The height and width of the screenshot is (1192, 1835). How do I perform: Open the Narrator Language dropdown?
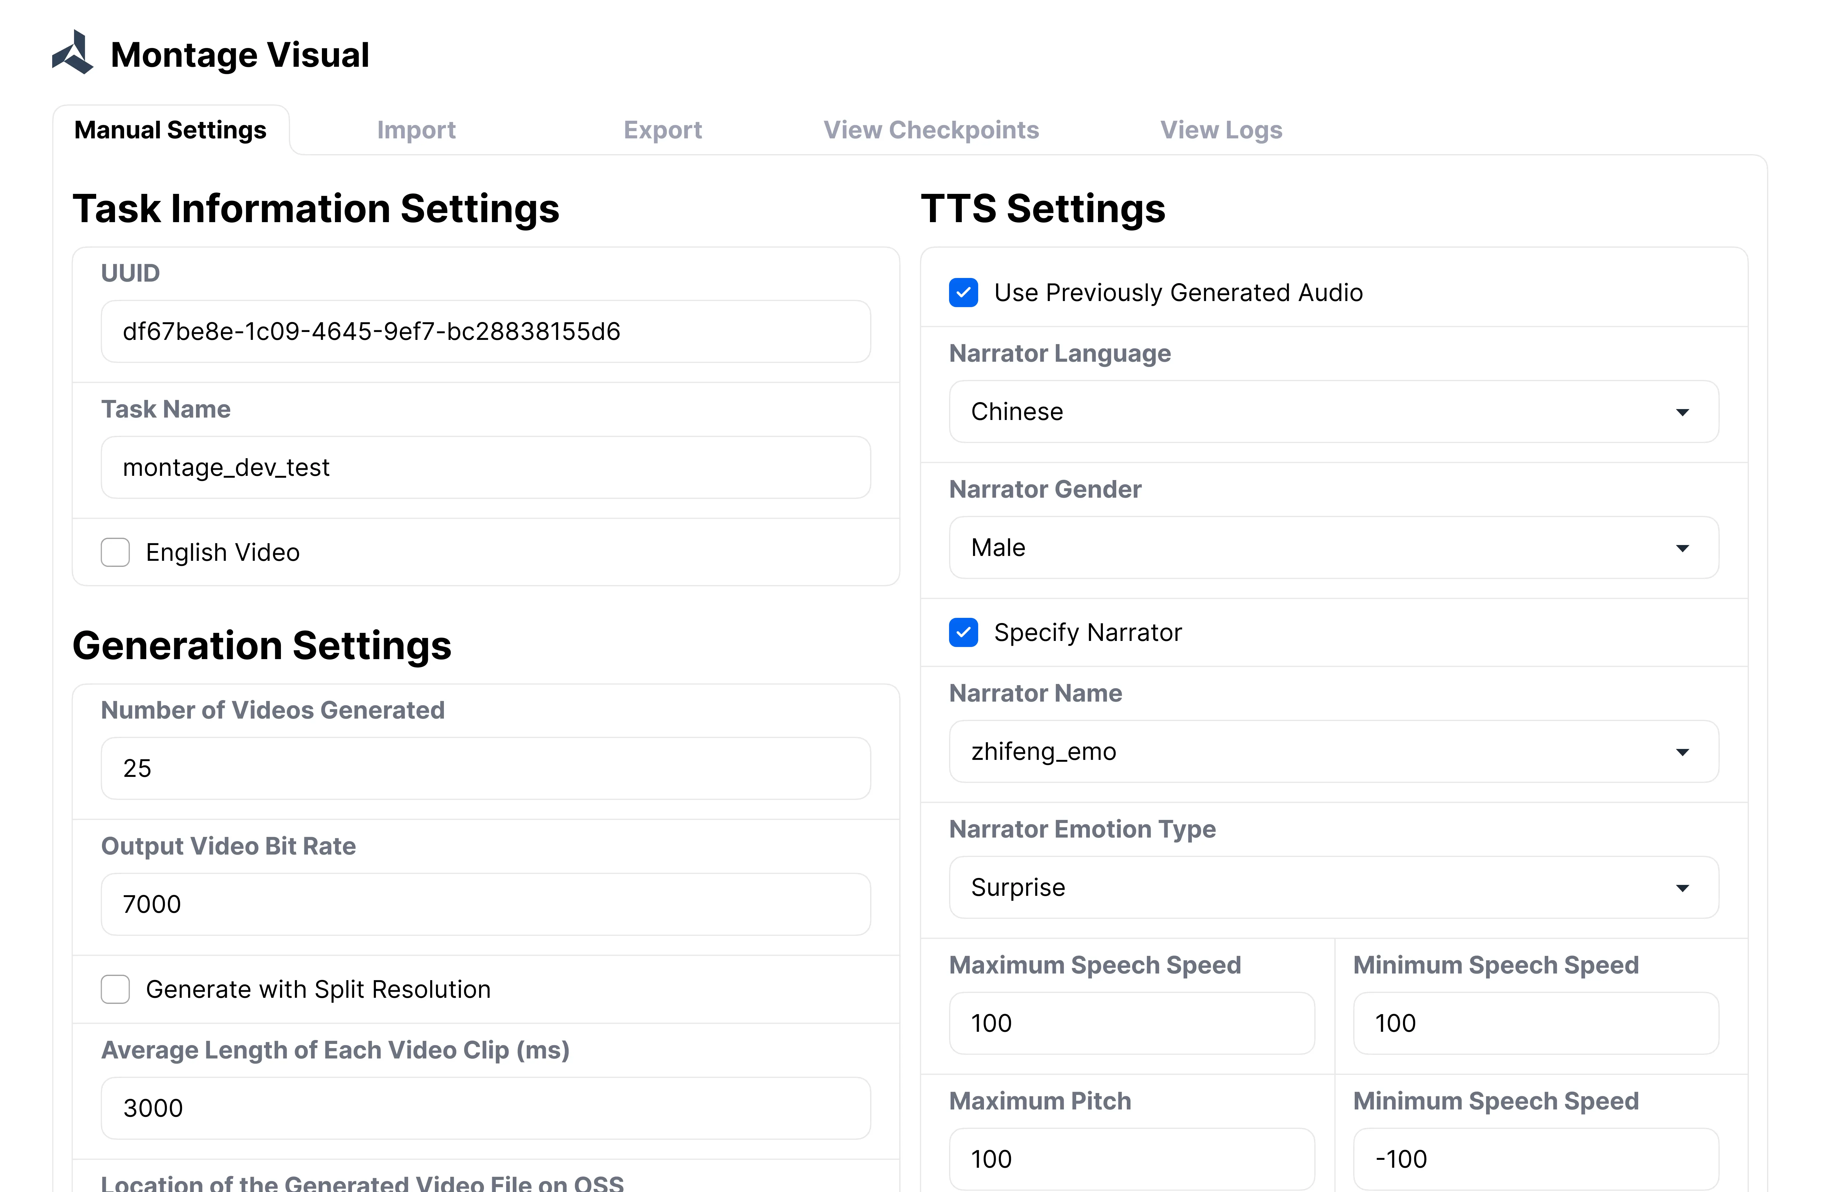click(x=1333, y=412)
